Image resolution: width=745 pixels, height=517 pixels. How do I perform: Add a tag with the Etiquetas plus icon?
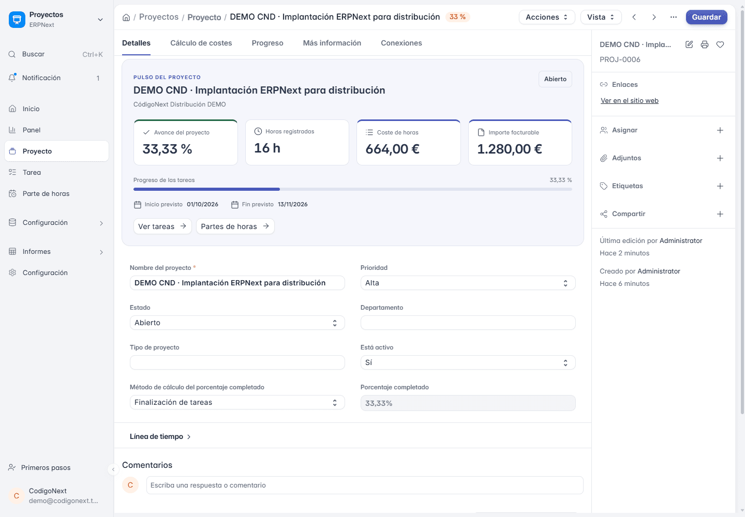pos(720,186)
